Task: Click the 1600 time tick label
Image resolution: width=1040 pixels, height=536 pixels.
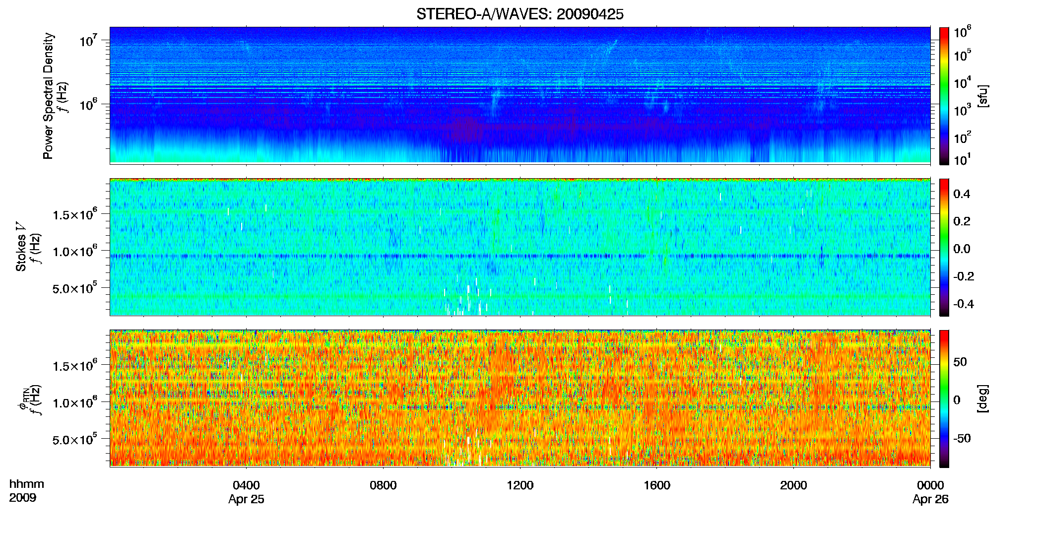Action: click(657, 485)
